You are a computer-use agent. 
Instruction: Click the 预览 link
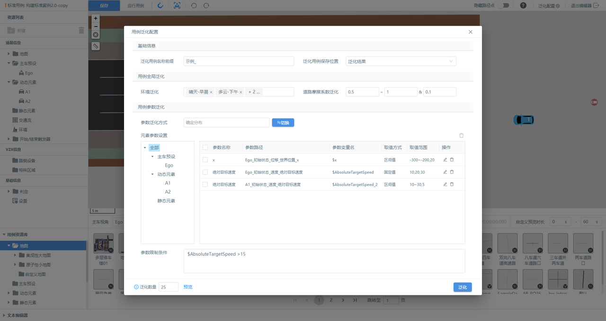click(x=188, y=287)
